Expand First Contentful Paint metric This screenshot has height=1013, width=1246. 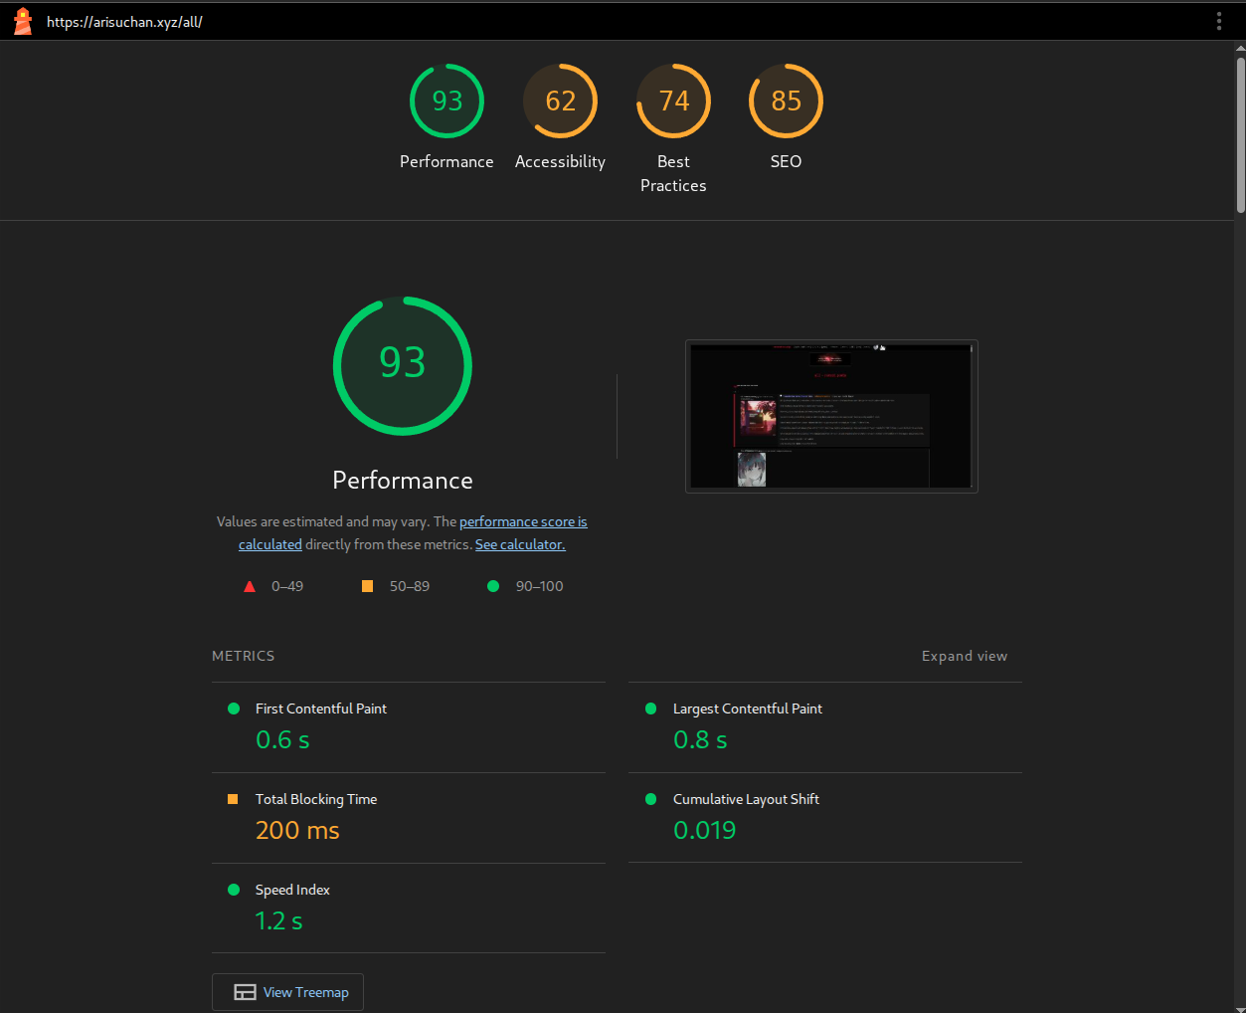(x=320, y=709)
